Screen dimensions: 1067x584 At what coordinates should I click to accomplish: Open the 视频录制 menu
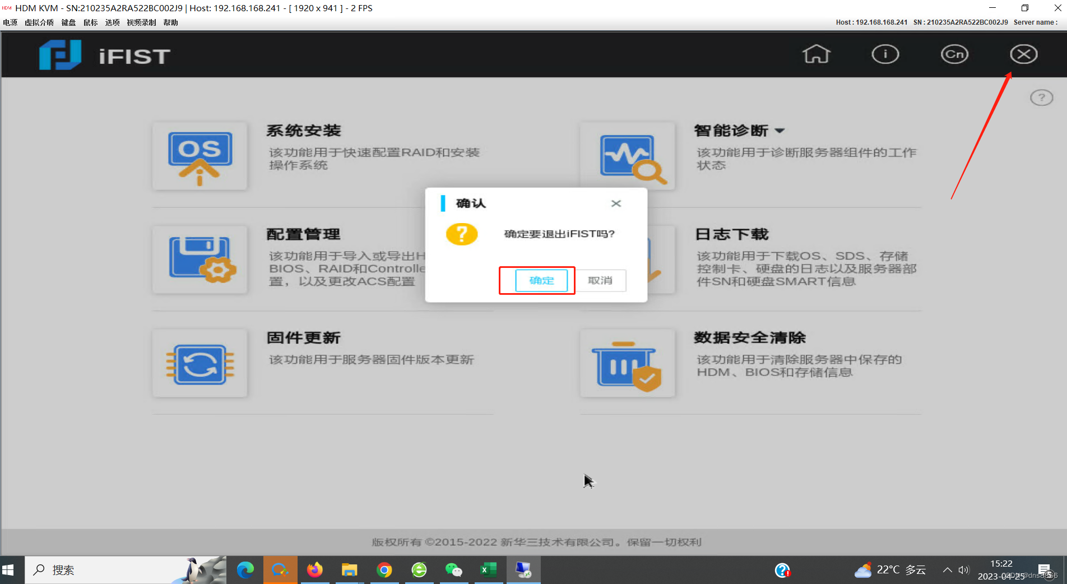[141, 22]
